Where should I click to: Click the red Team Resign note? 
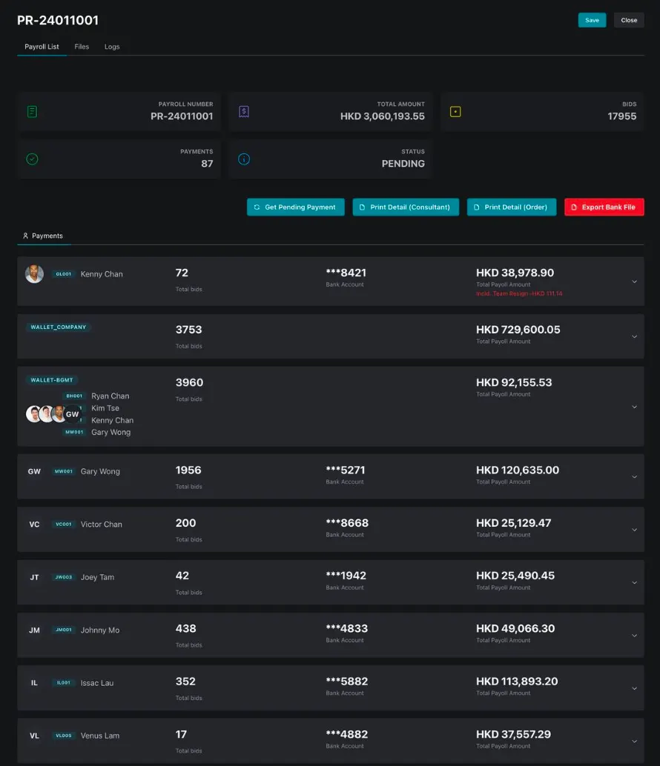[519, 293]
